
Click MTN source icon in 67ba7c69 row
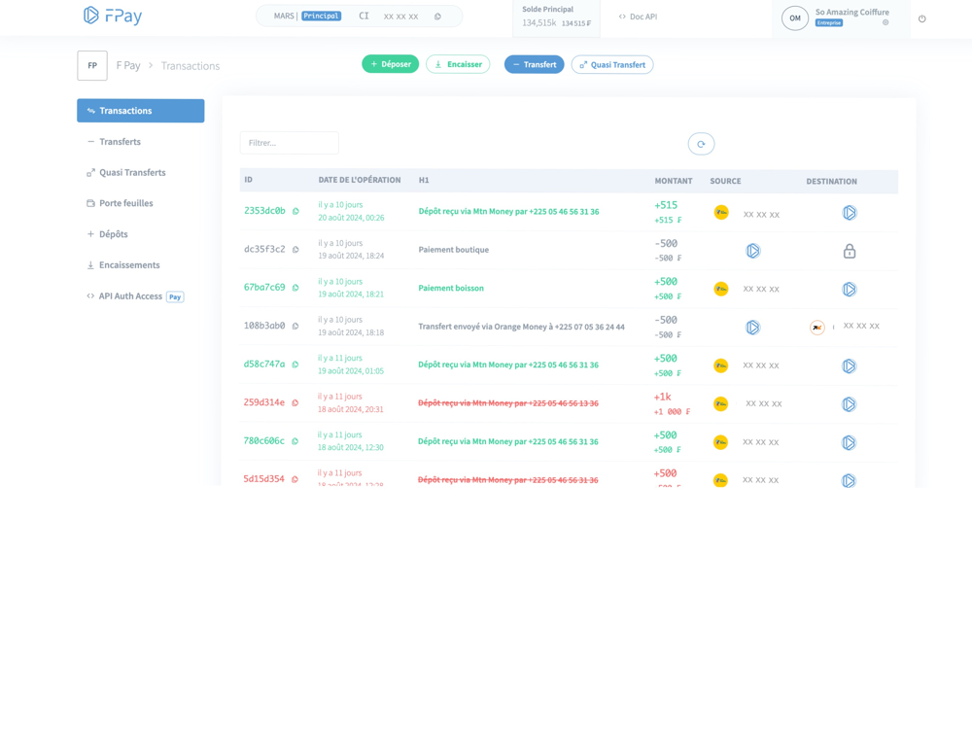pyautogui.click(x=721, y=289)
